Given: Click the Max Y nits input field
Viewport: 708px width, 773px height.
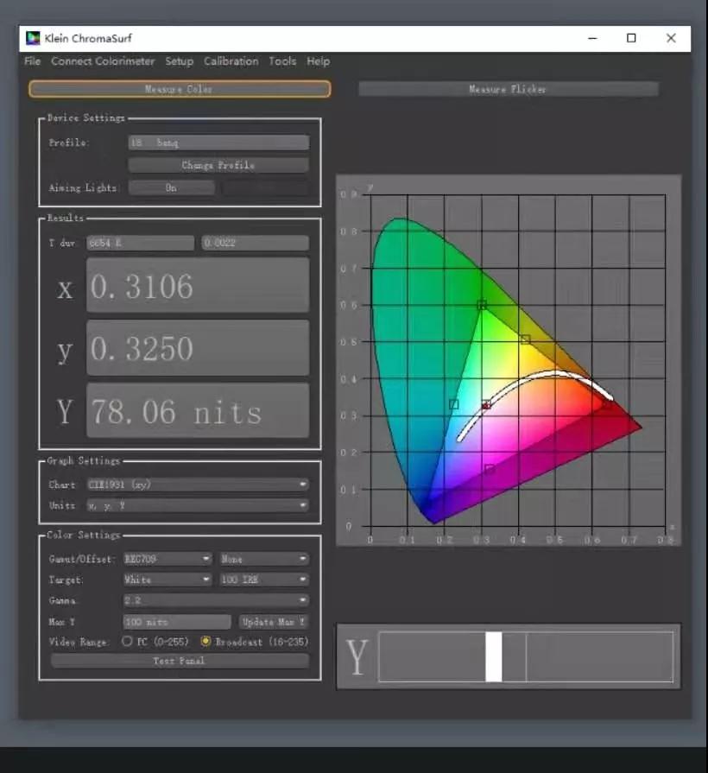Looking at the screenshot, I should tap(177, 622).
